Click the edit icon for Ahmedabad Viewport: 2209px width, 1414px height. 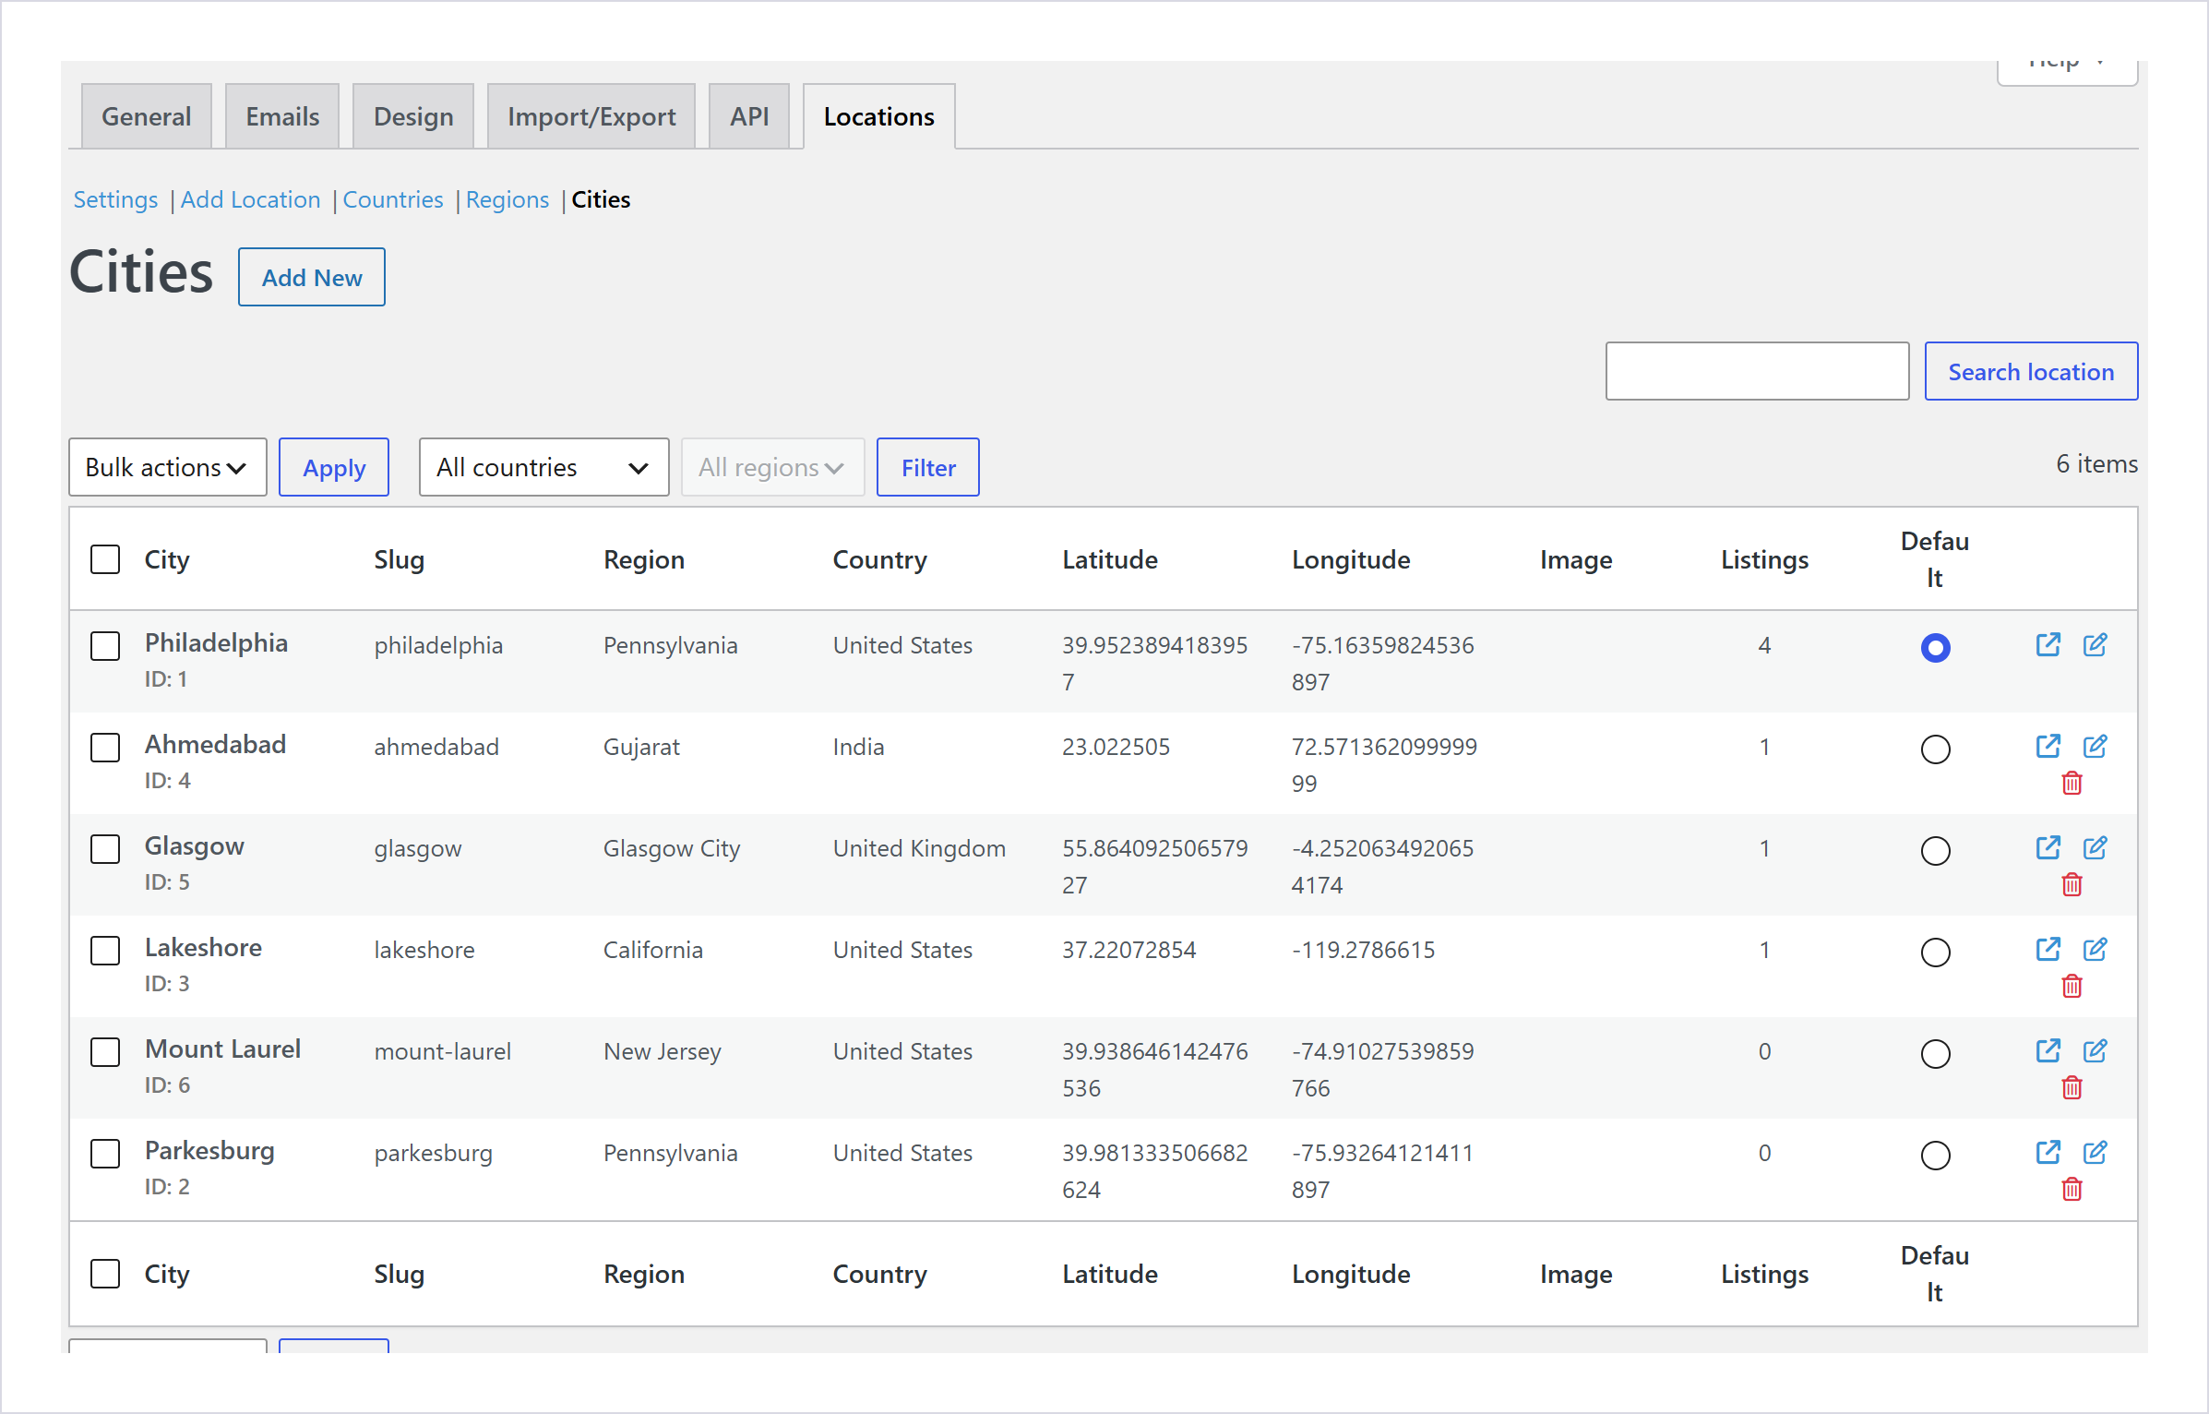click(x=2095, y=747)
